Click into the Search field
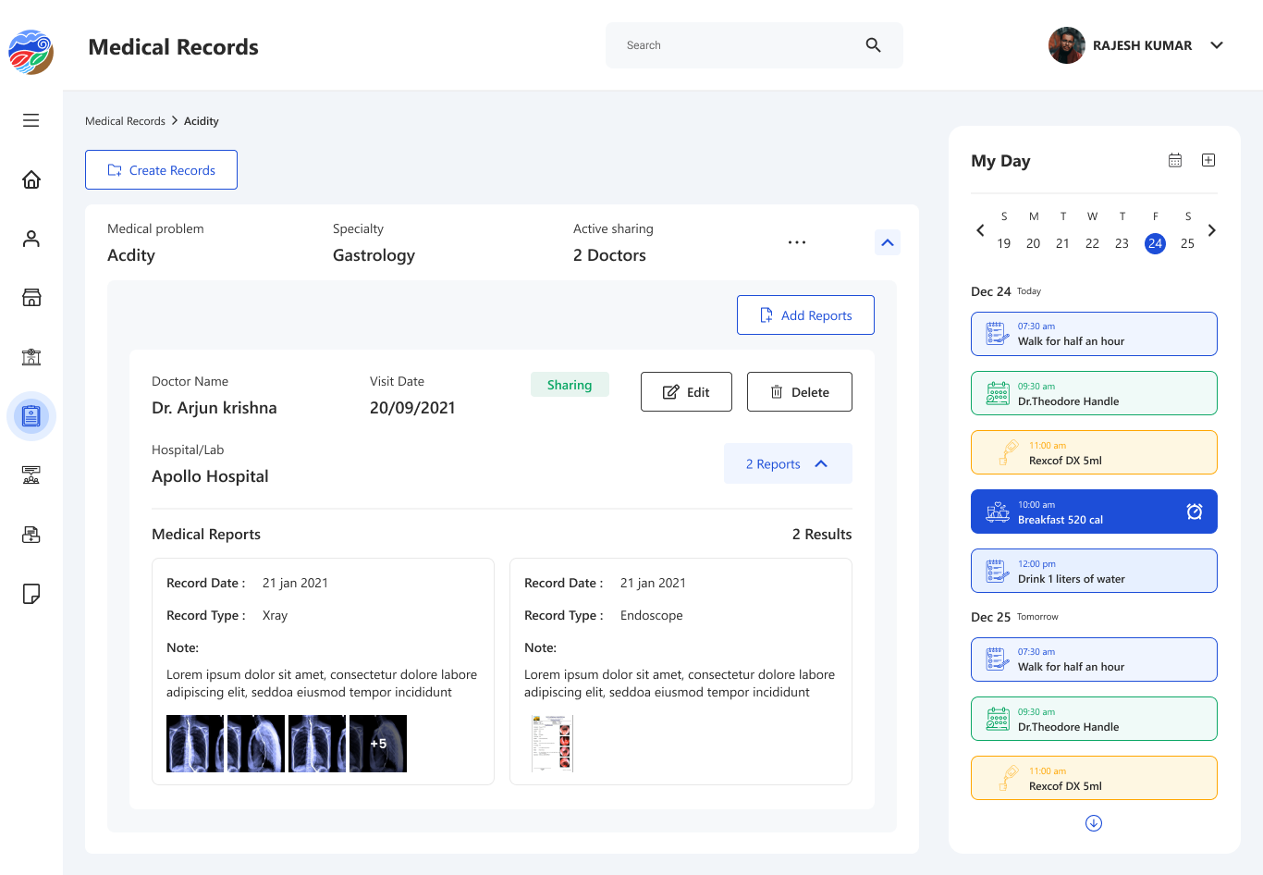Screen dimensions: 1263x875 (x=754, y=45)
